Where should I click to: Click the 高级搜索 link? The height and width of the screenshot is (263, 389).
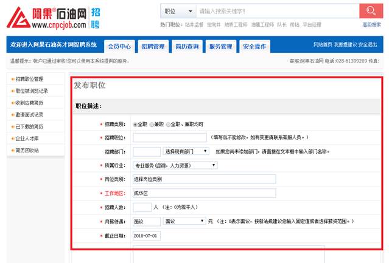(x=371, y=25)
